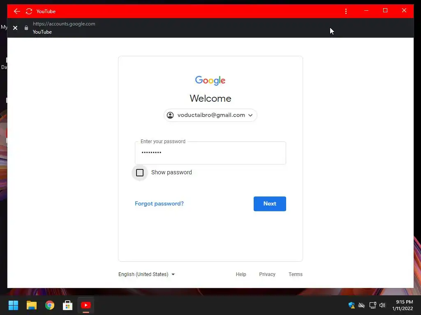Screen dimensions: 421x315
Task: Click the padlock site security icon
Action: [26, 27]
